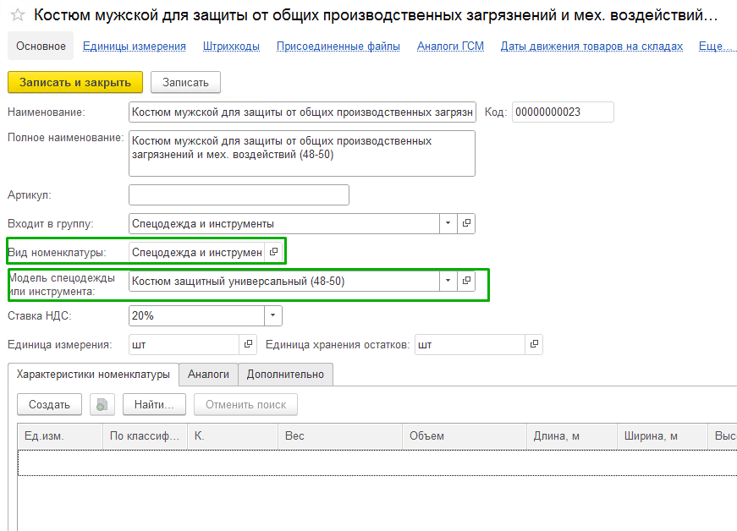The height and width of the screenshot is (531, 737).
Task: Expand 'Модель спецодежды или инструмента' dropdown
Action: (x=448, y=281)
